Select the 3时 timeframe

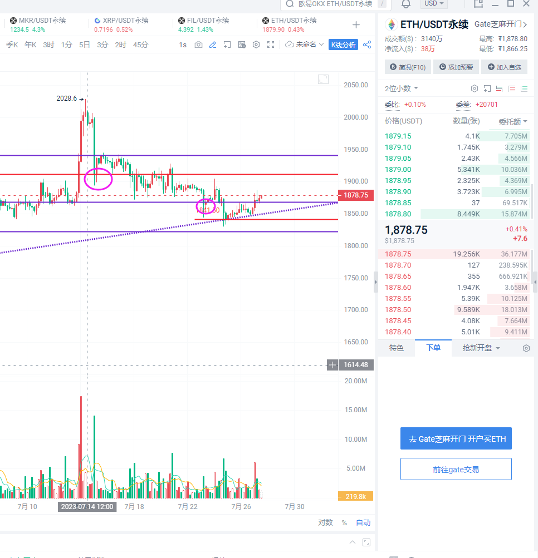(x=48, y=45)
